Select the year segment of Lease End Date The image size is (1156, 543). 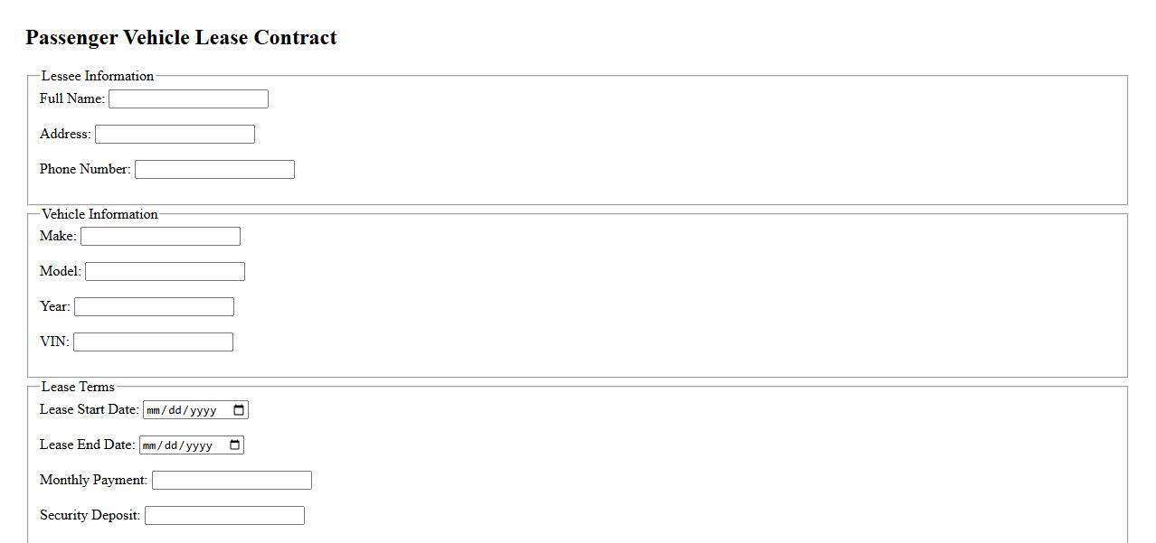(199, 445)
